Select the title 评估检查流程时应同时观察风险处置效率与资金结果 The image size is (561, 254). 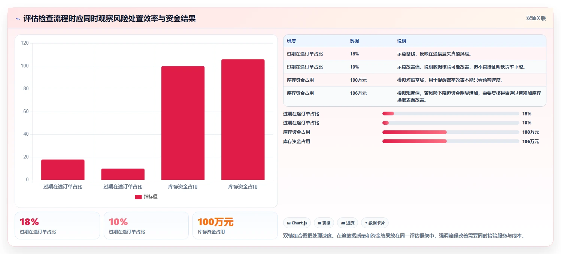click(109, 19)
